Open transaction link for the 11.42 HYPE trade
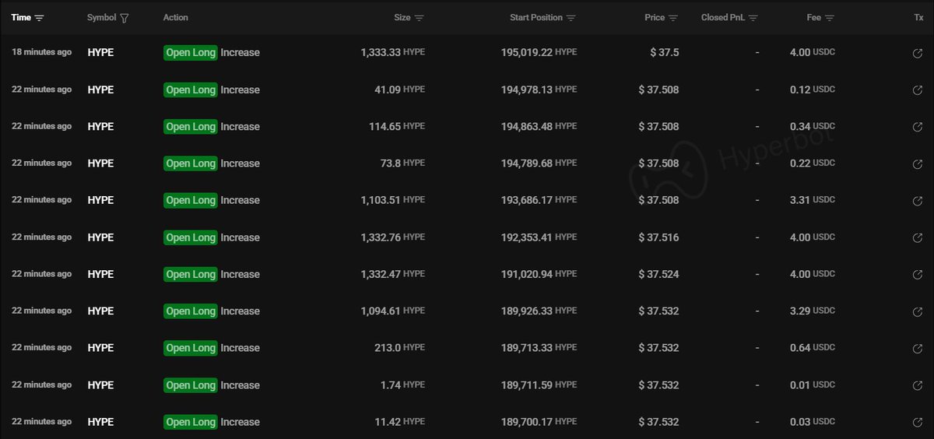The height and width of the screenshot is (439, 934). [918, 423]
